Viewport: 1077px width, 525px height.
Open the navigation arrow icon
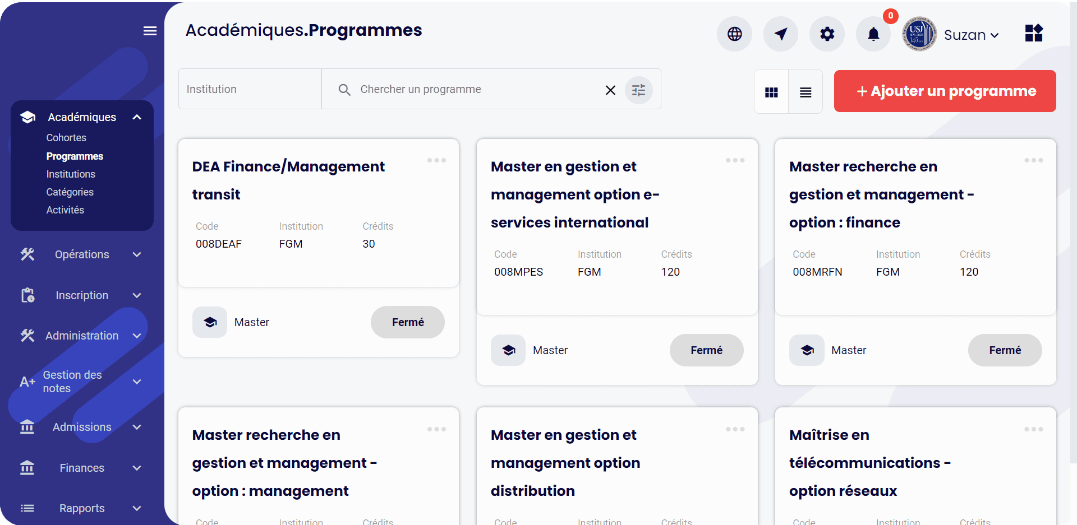click(780, 34)
